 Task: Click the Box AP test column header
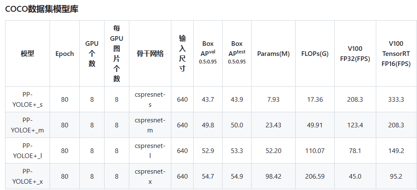click(237, 53)
